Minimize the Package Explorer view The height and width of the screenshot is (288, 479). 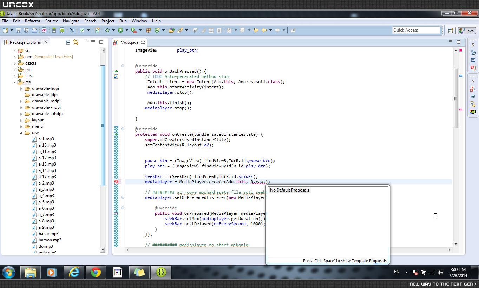(93, 41)
